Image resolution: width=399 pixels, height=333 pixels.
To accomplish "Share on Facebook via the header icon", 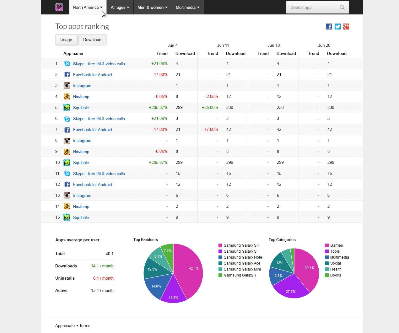I will coord(329,27).
